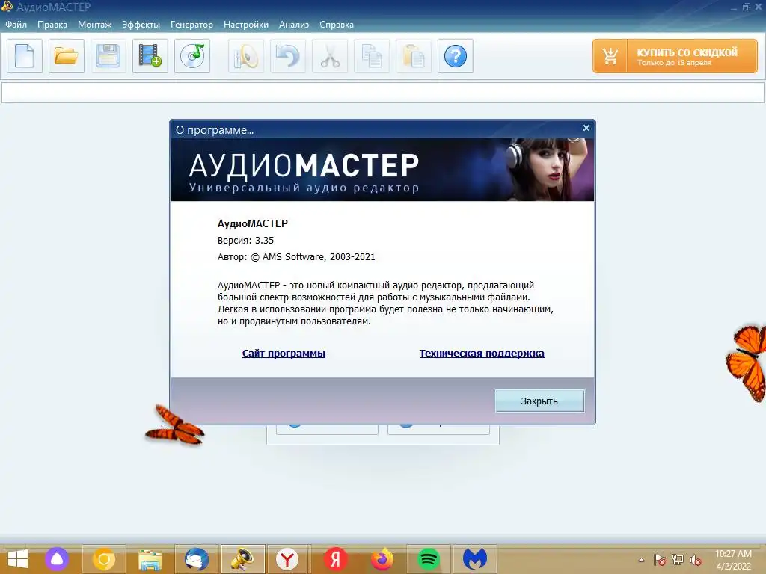Open the Windows Start menu
Image resolution: width=766 pixels, height=574 pixels.
18,559
